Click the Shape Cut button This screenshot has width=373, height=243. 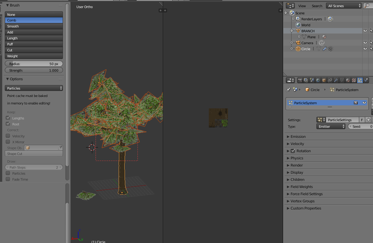[x=34, y=154]
